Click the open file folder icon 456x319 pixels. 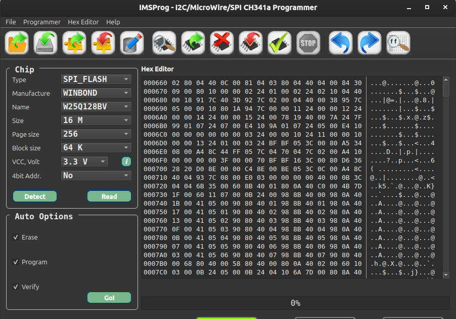[x=17, y=43]
